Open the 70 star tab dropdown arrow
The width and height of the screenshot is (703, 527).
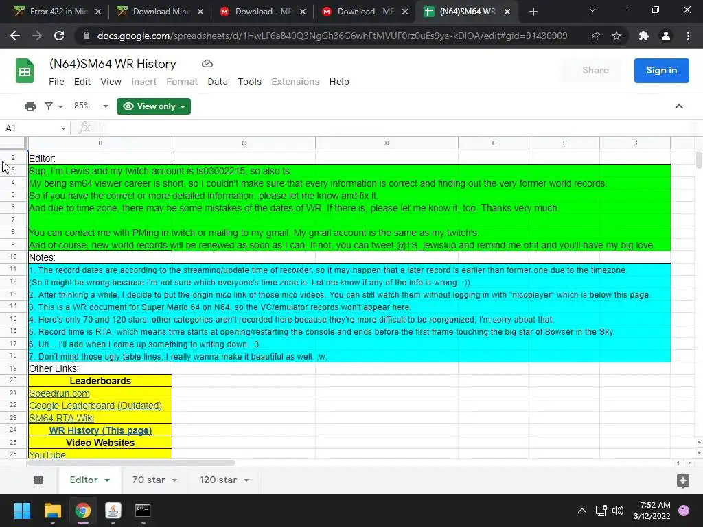coord(174,480)
